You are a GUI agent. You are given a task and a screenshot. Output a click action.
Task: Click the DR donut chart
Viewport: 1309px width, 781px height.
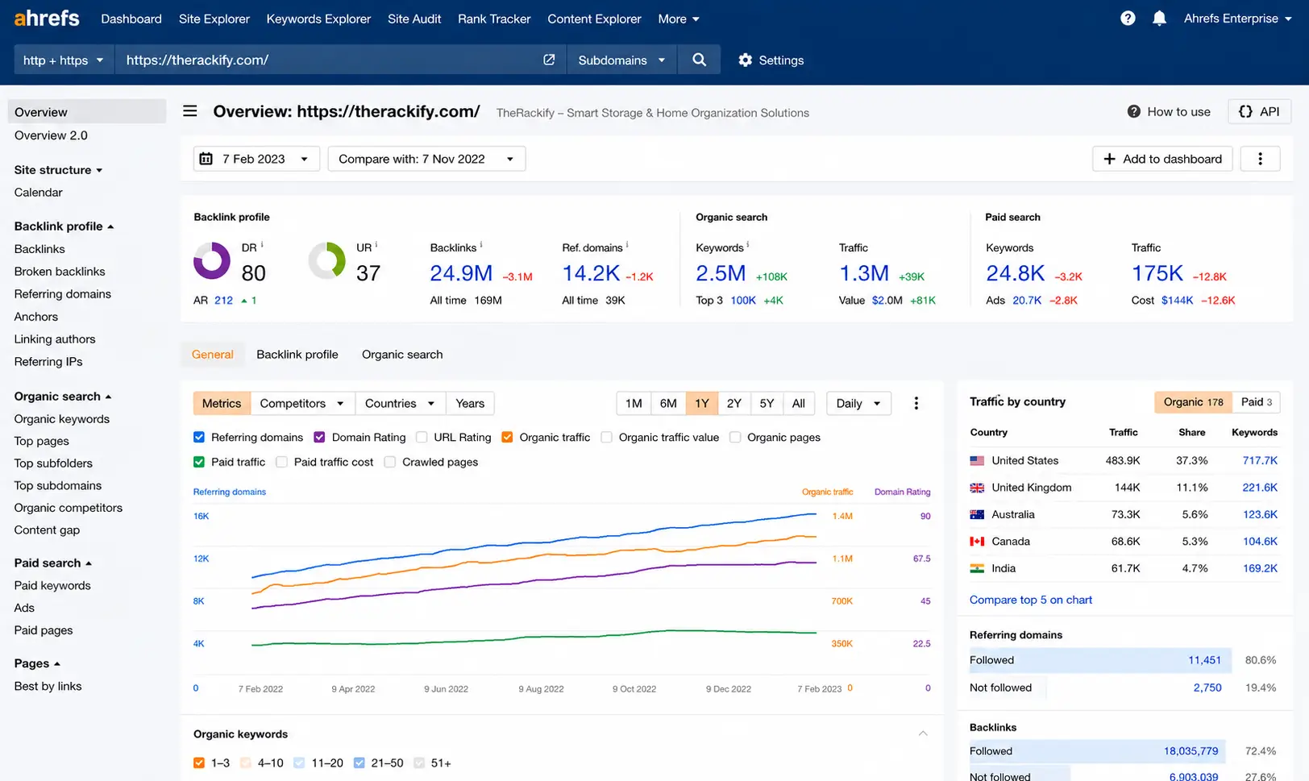click(x=212, y=261)
